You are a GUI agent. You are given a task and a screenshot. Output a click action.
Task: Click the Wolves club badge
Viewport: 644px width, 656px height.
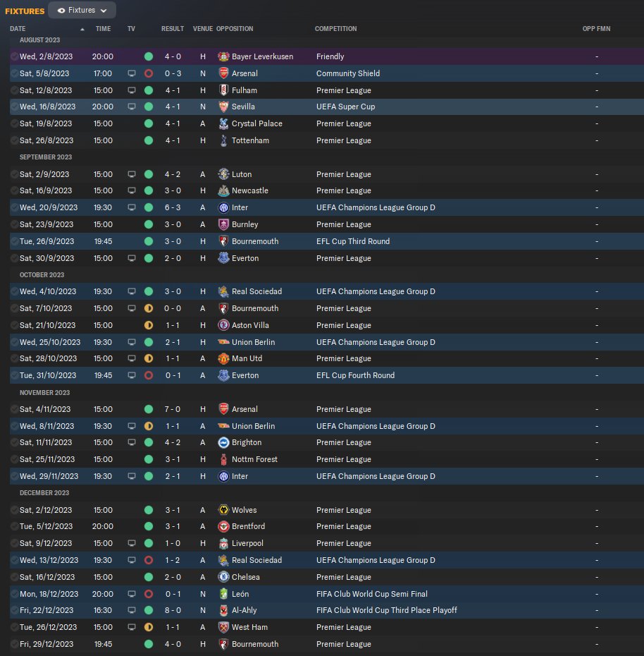pos(223,510)
